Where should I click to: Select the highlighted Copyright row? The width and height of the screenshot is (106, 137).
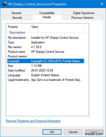[46, 61]
